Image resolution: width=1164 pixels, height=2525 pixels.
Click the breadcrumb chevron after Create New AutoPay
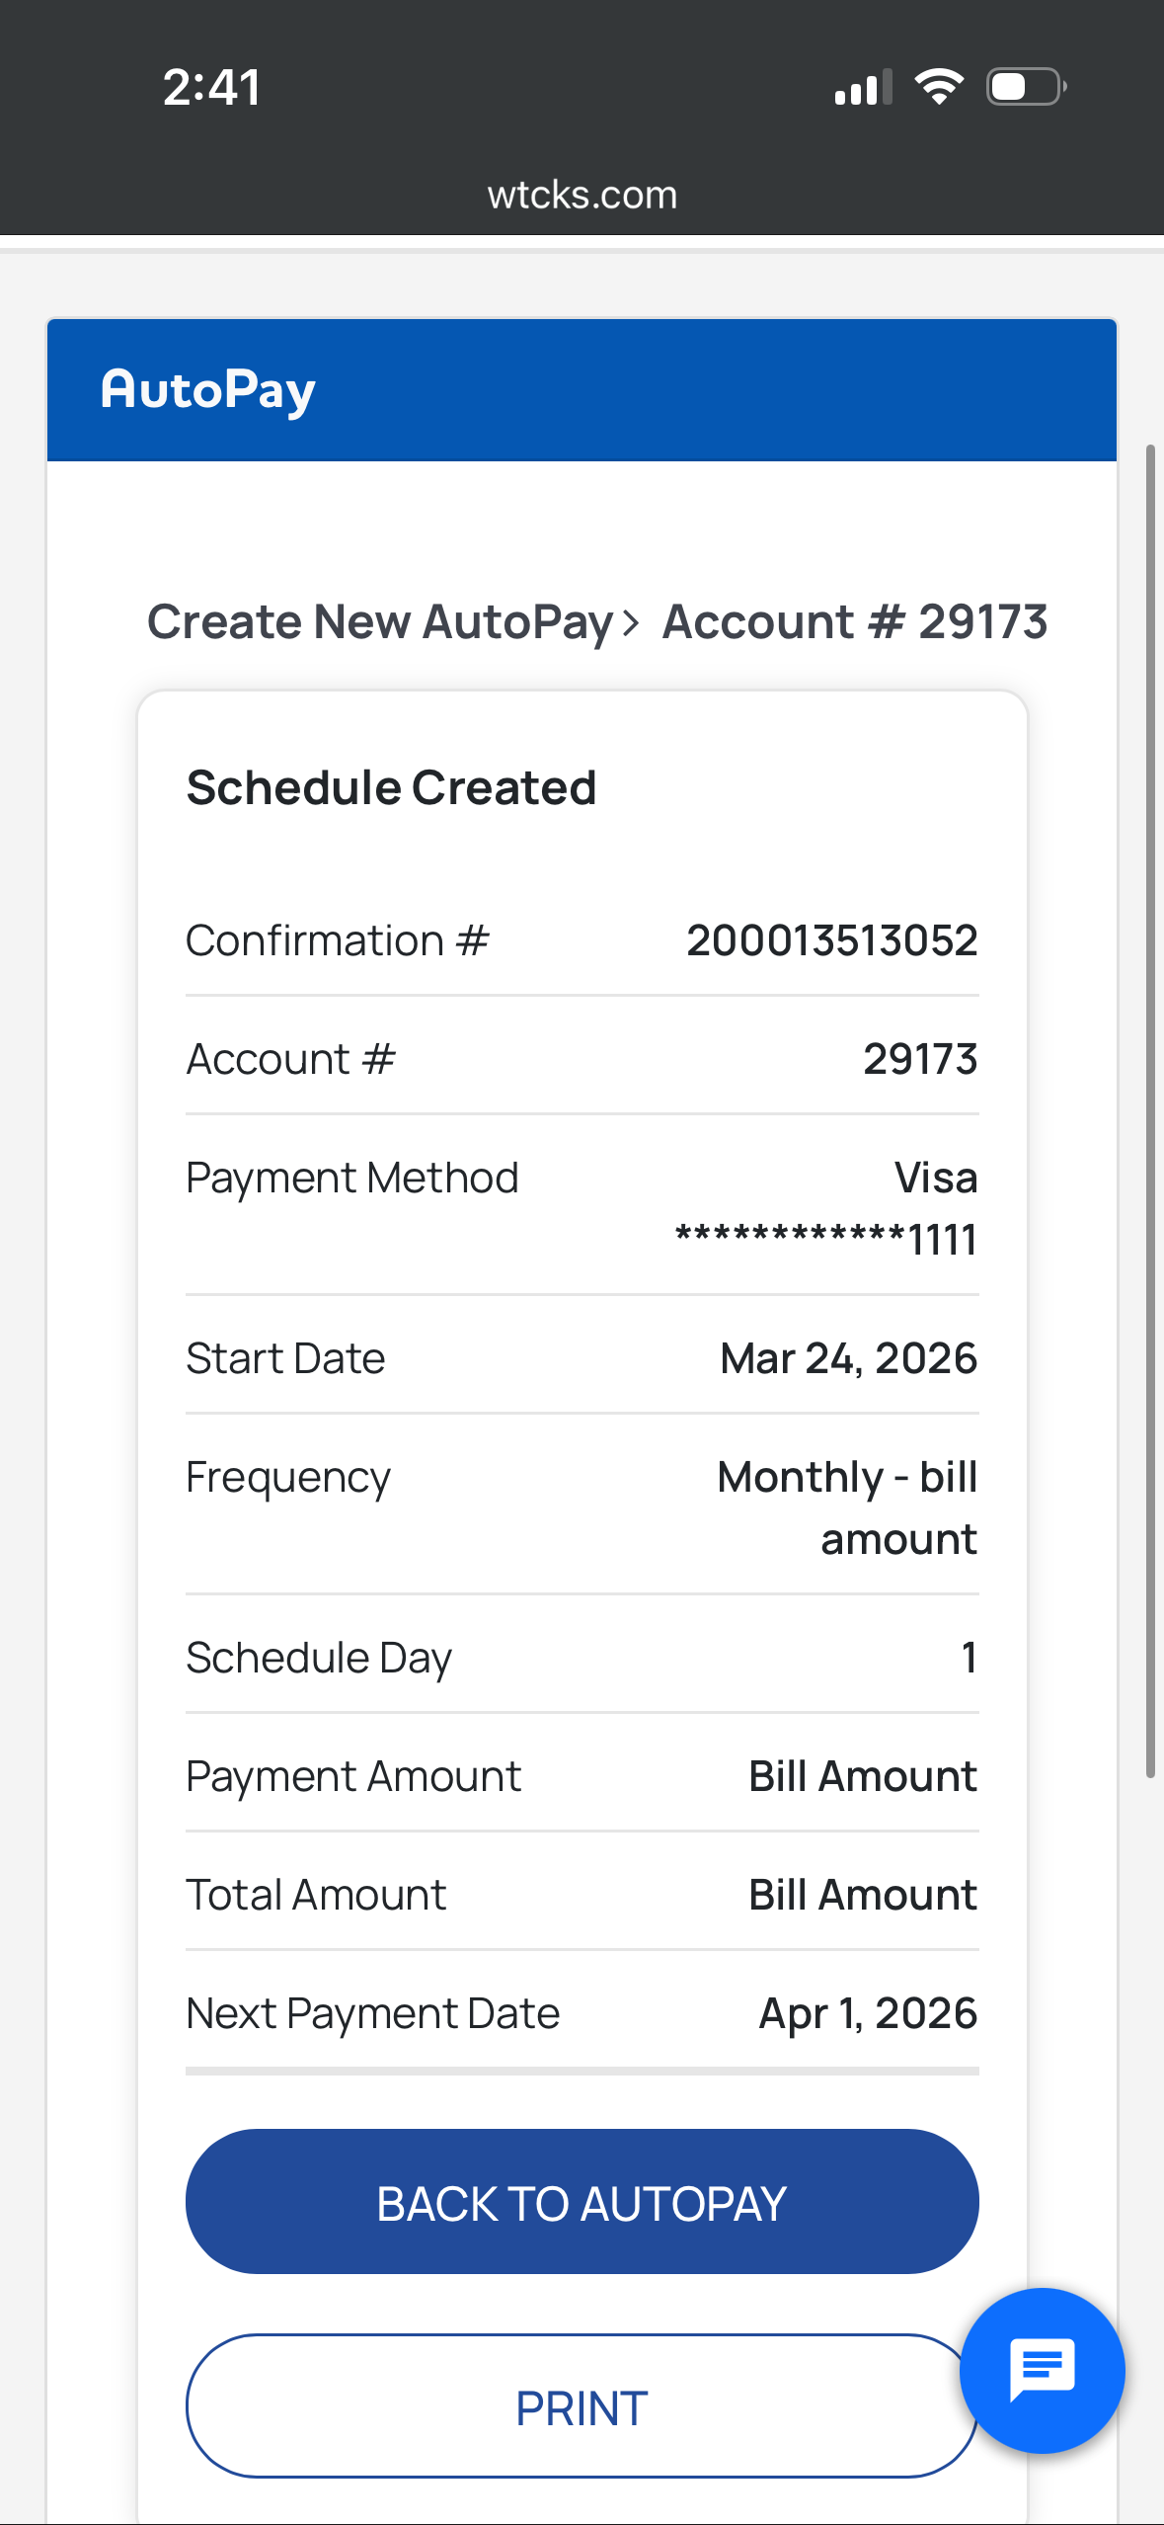(x=631, y=623)
